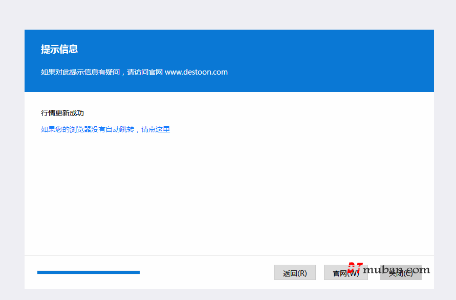
Task: Click the 返回(R) back button
Action: tap(295, 273)
